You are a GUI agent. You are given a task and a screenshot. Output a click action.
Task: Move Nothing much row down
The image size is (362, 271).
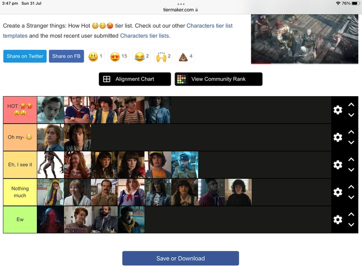(x=351, y=197)
